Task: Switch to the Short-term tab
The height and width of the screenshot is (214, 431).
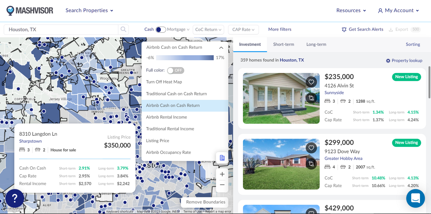Action: [283, 44]
